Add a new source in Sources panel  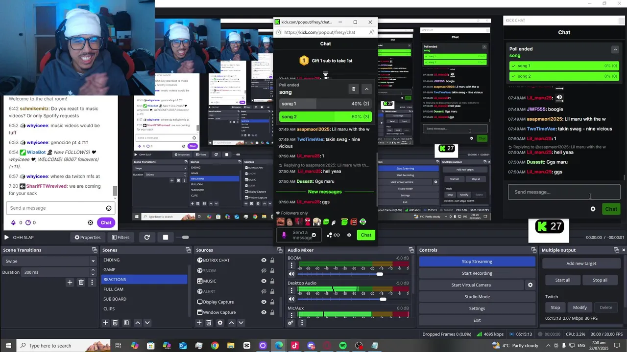(199, 323)
